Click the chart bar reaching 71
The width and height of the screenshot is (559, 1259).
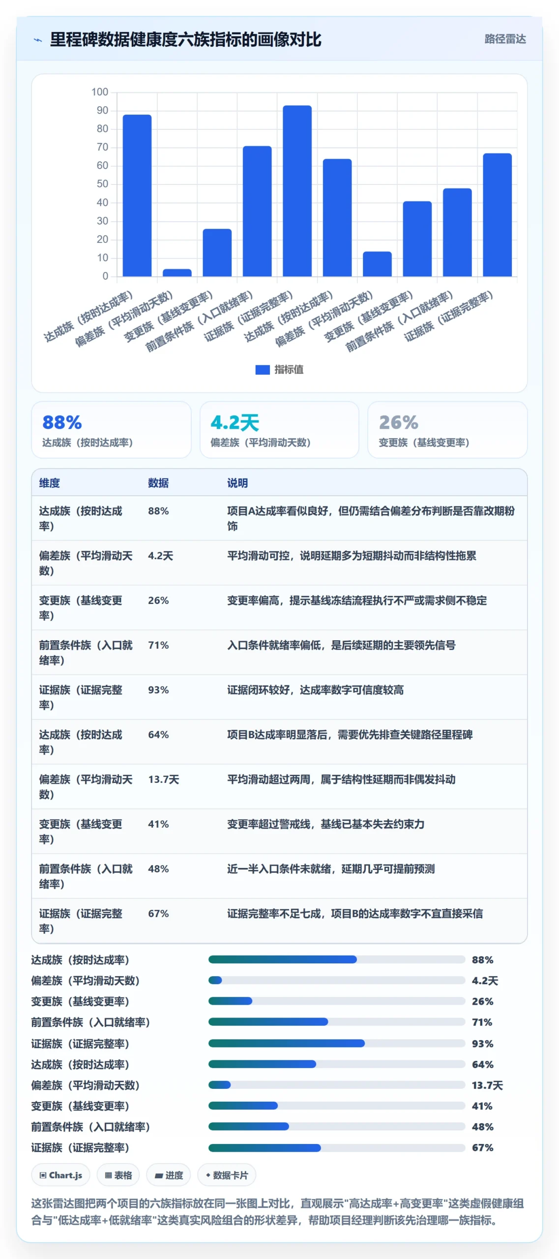click(x=257, y=211)
